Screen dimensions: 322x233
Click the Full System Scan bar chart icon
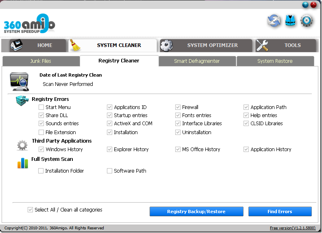point(23,163)
